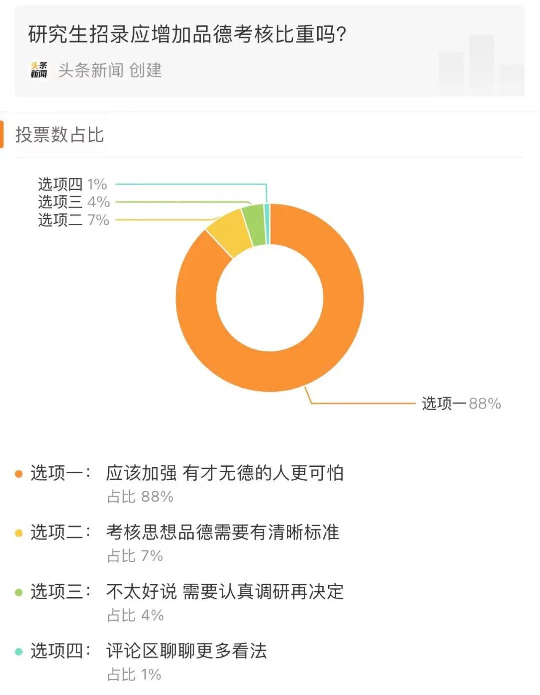Click the 头条新闻 logo icon
This screenshot has height=695, width=540.
point(39,70)
